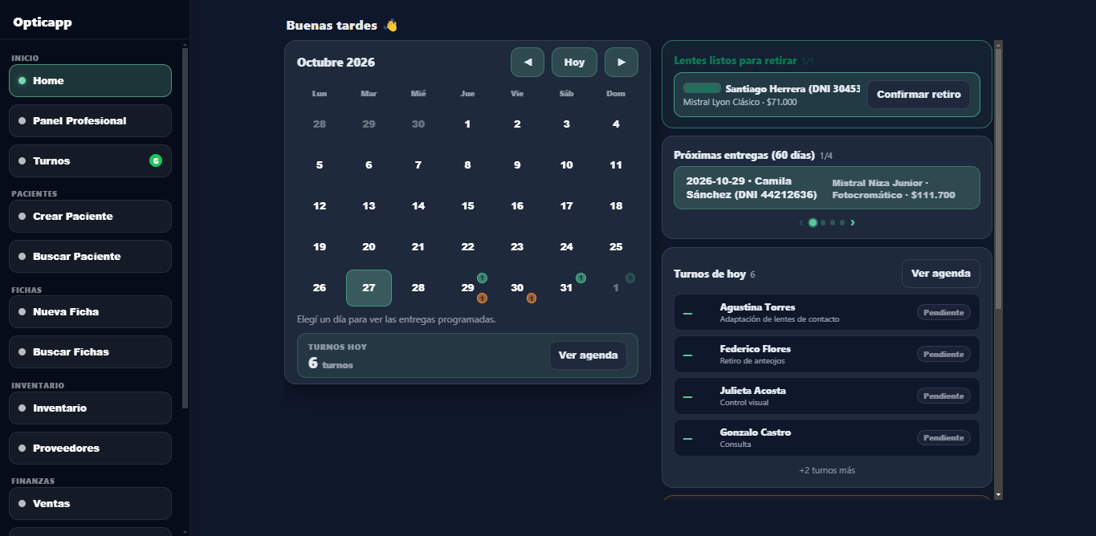Image resolution: width=1096 pixels, height=536 pixels.
Task: Go to next delivery carousel chevron
Action: [x=853, y=223]
